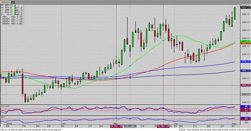Click the MA#2= 461-1.48 value row
Viewport: 251px width, 131px height.
click(13, 19)
